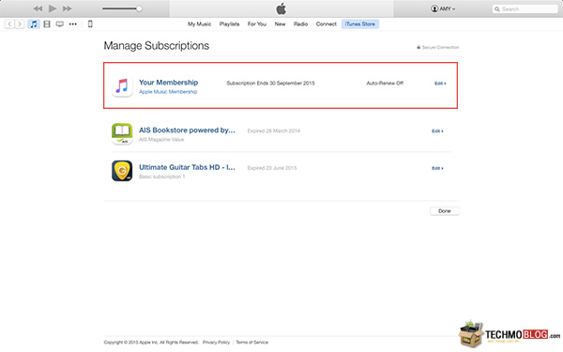Click the iPhone device icon
The height and width of the screenshot is (352, 563).
pyautogui.click(x=90, y=24)
